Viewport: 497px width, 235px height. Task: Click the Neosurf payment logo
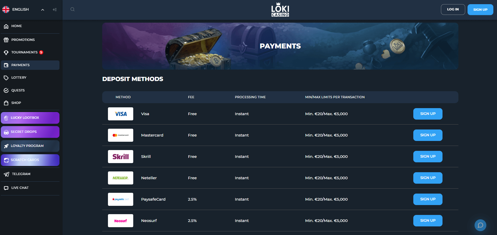[x=120, y=221]
